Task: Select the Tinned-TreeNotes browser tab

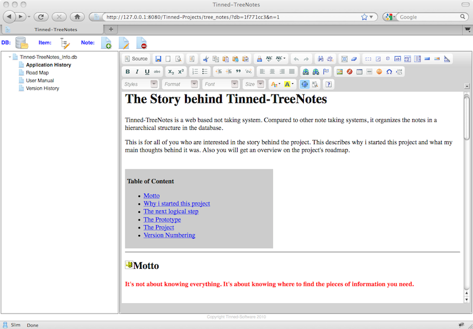Action: pyautogui.click(x=53, y=30)
